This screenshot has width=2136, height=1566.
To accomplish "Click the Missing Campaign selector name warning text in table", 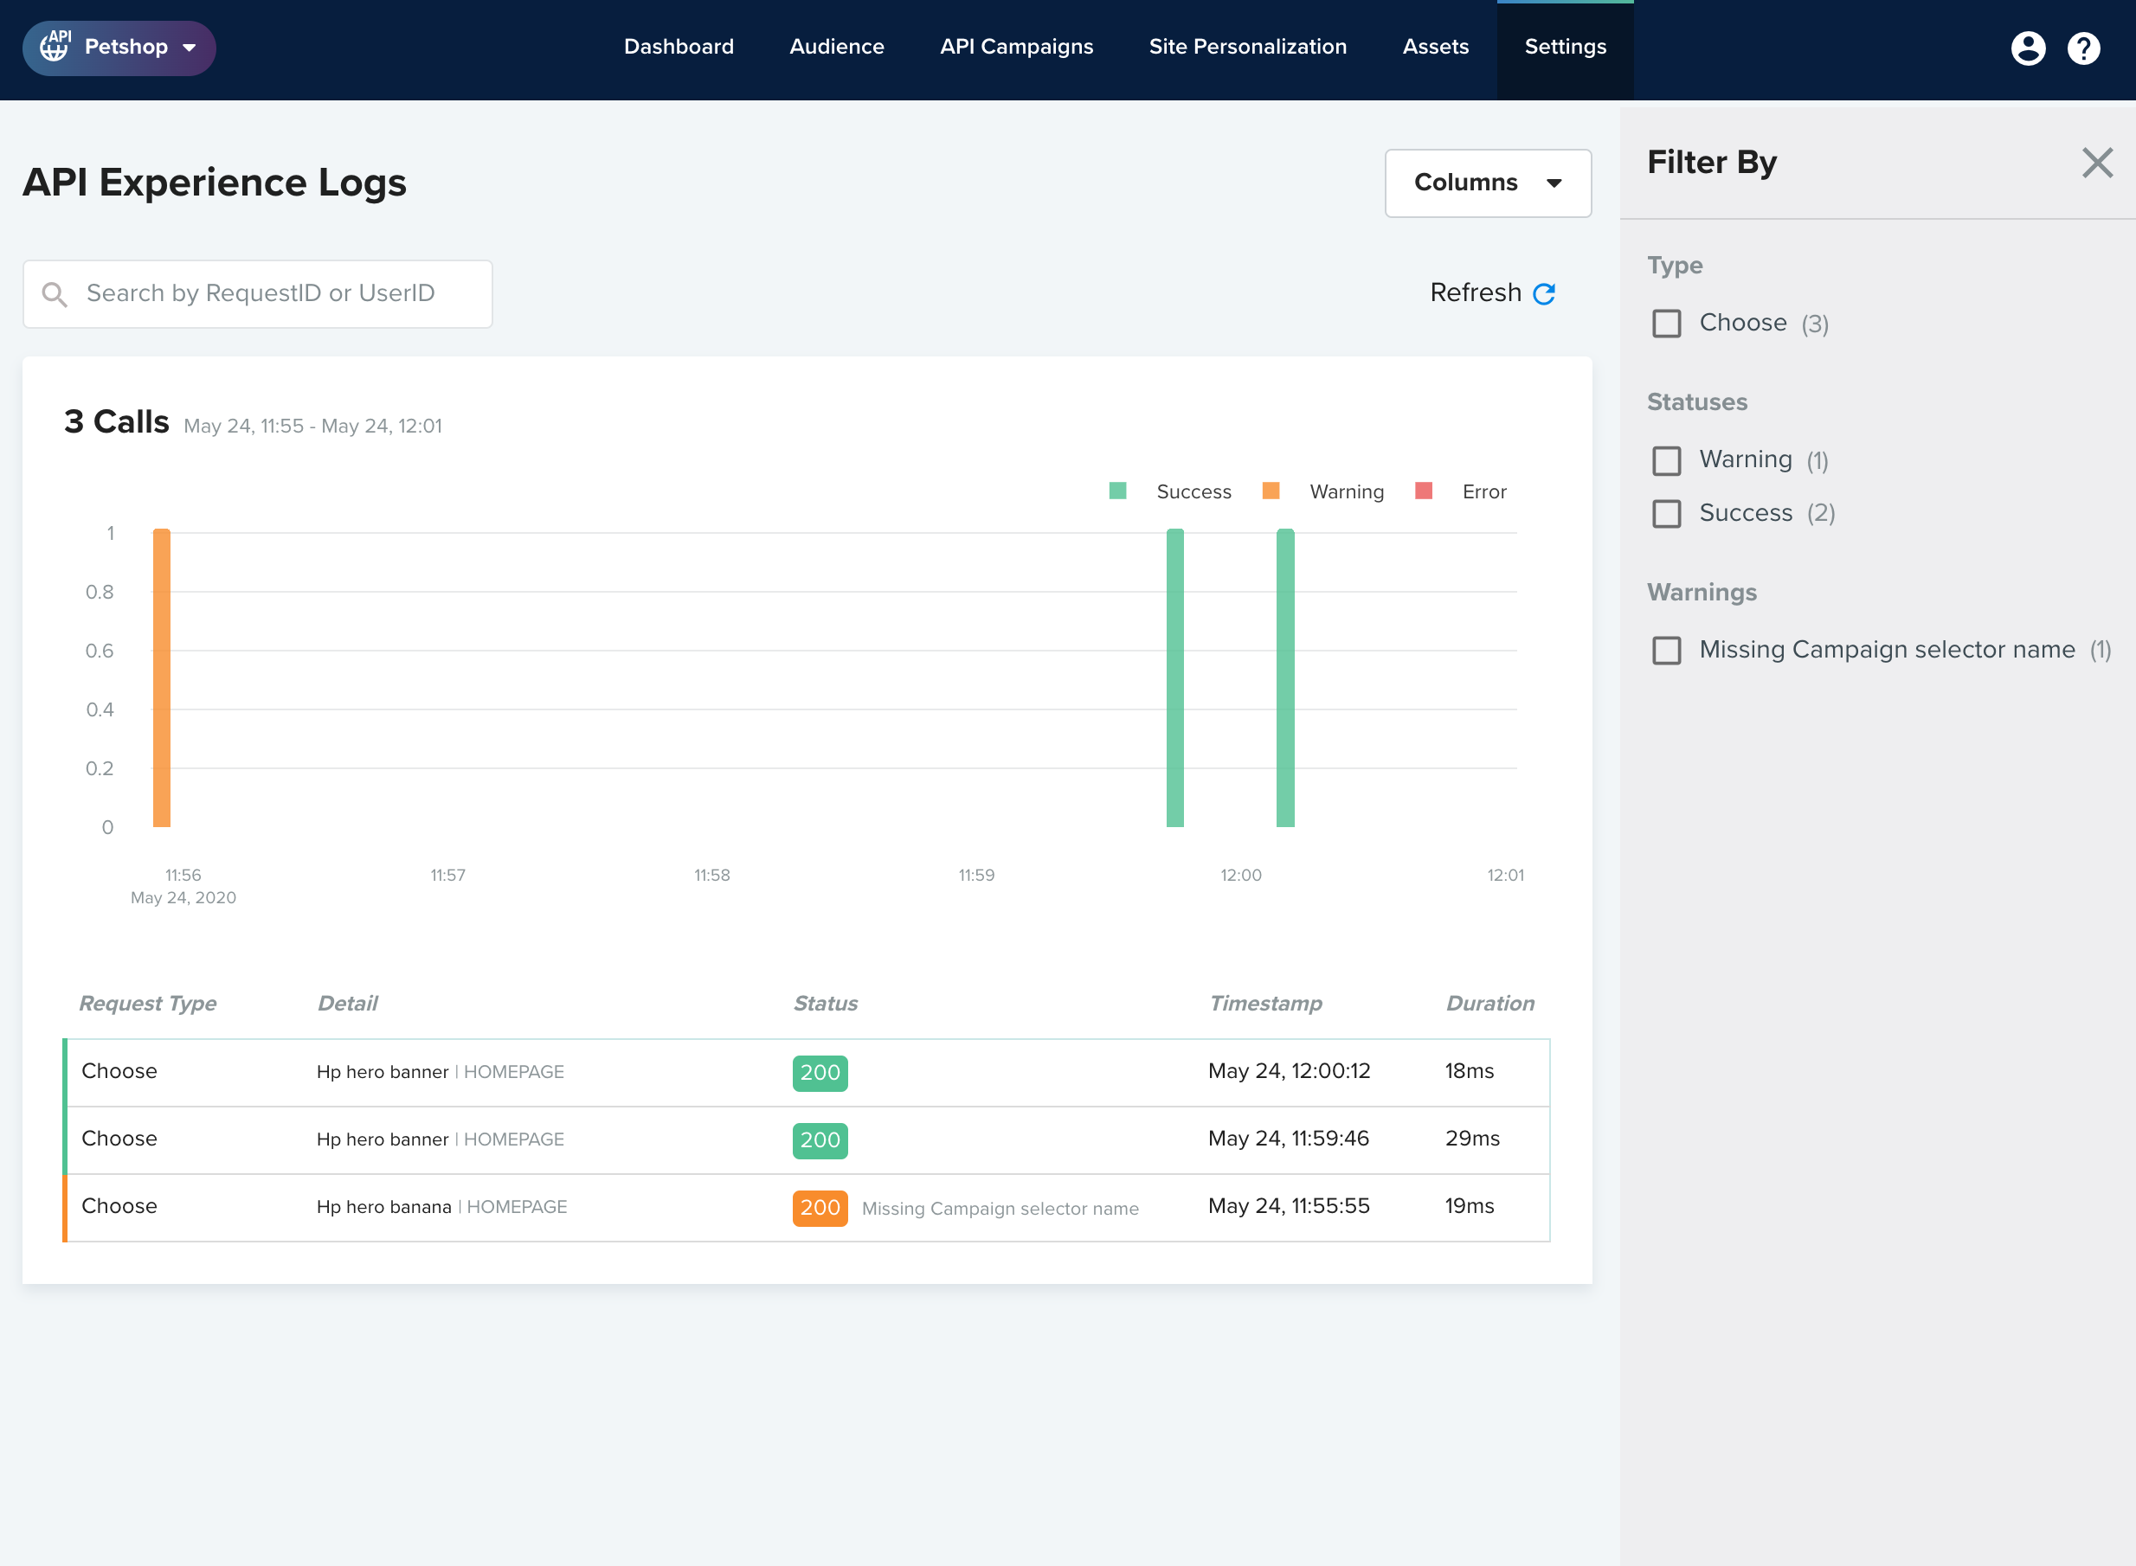I will [x=1000, y=1209].
